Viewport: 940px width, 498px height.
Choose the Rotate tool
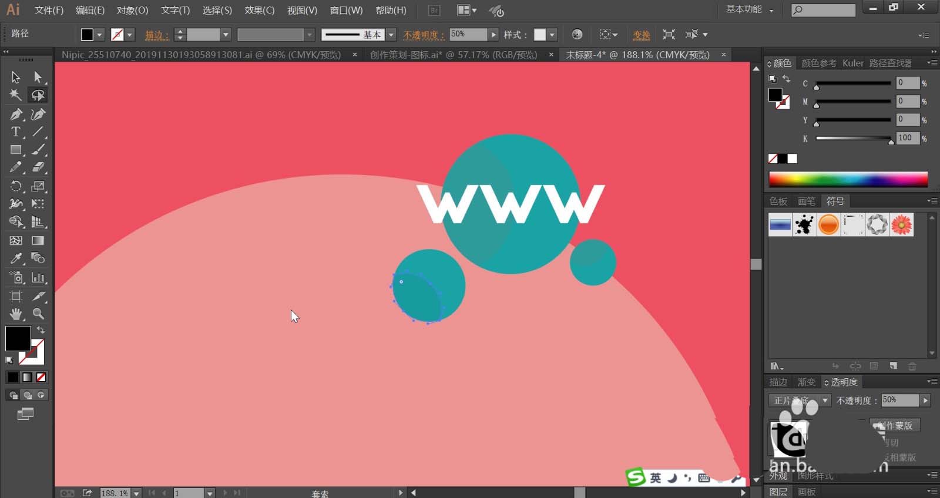coord(16,186)
